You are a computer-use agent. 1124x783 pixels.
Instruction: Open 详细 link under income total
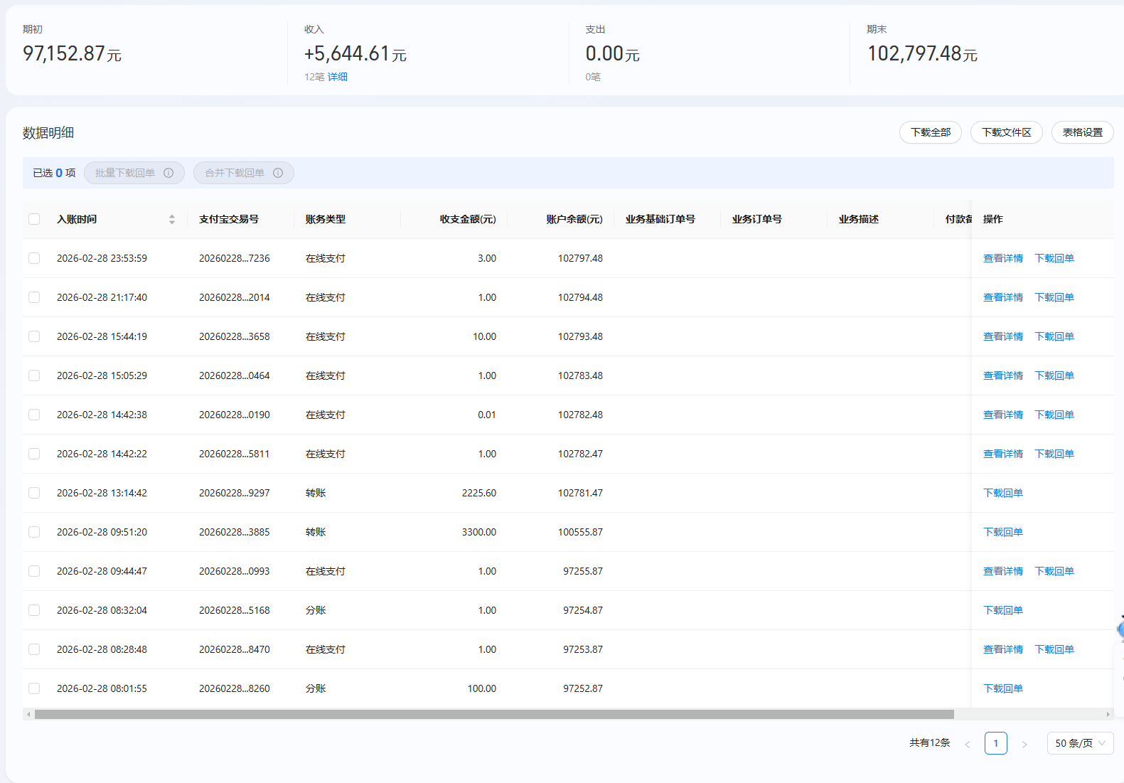338,77
